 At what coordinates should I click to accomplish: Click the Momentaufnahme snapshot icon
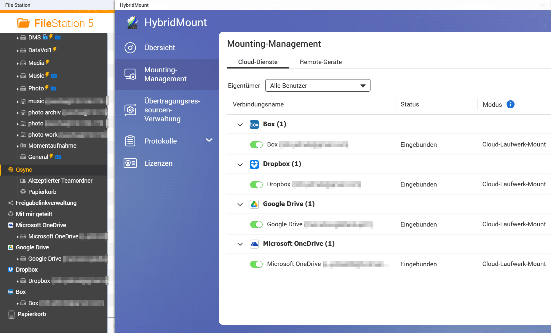(23, 146)
